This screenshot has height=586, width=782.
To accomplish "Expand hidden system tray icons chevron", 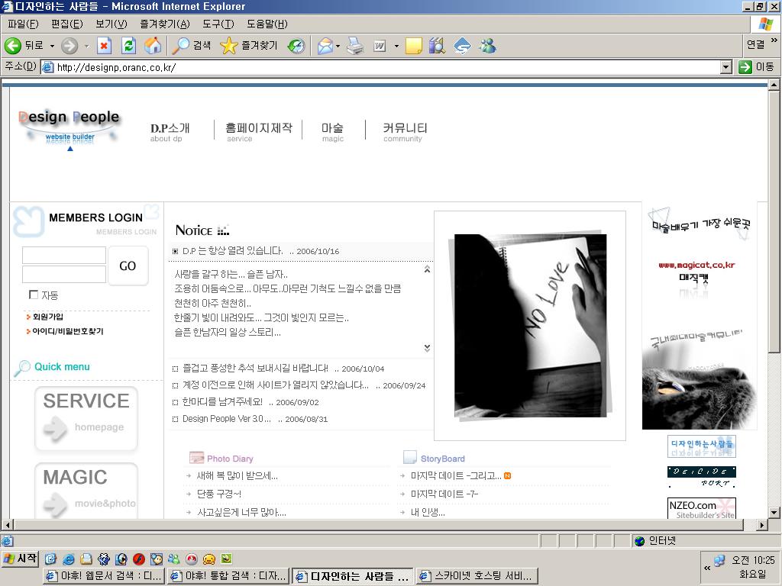I will pos(706,568).
